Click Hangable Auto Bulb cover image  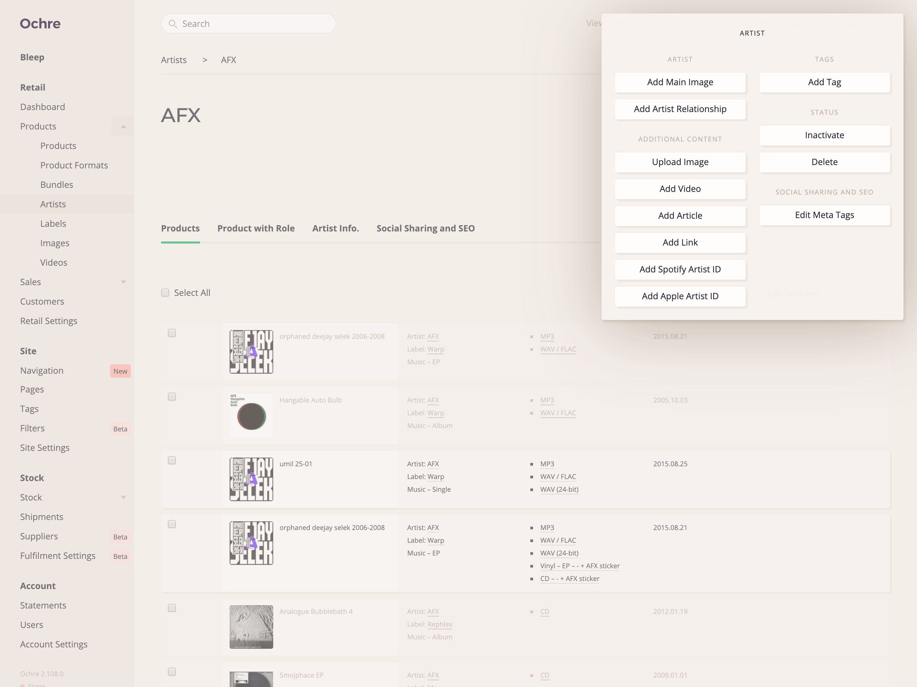(251, 416)
